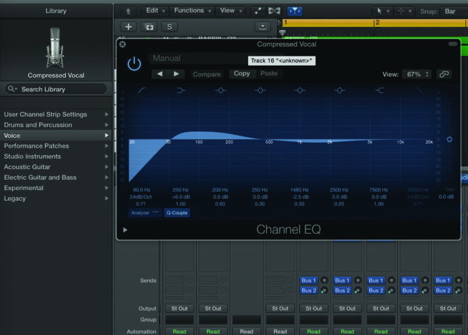The height and width of the screenshot is (335, 468).
Task: Click the up arrow in tracks toolbar
Action: tap(128, 11)
